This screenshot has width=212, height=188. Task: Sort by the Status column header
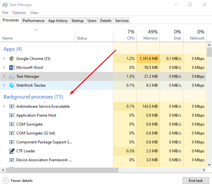click(94, 35)
